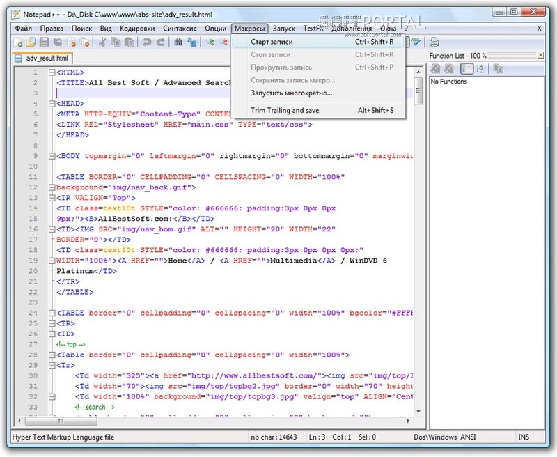Click the Close document toolbar icon
This screenshot has width=557, height=457.
tap(72, 42)
